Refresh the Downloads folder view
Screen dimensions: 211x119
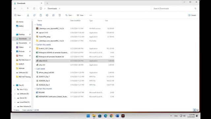click(34, 8)
